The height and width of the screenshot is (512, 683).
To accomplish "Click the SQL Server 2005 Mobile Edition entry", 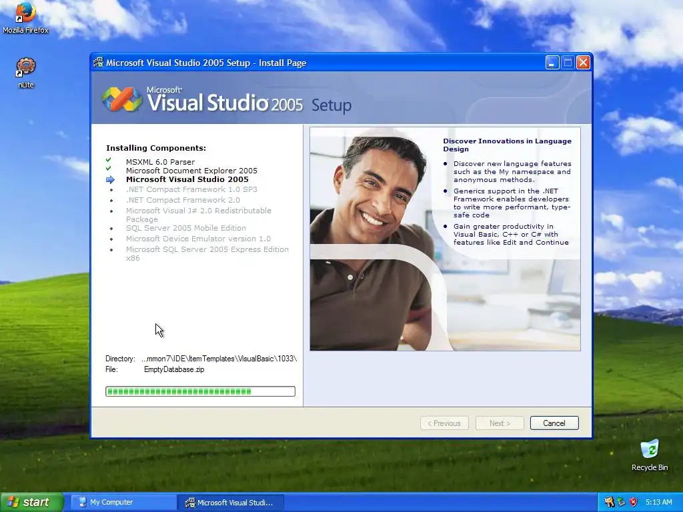I will tap(186, 228).
